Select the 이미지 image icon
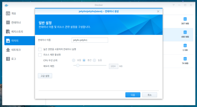The height and width of the screenshot is (107, 197). 8,41
